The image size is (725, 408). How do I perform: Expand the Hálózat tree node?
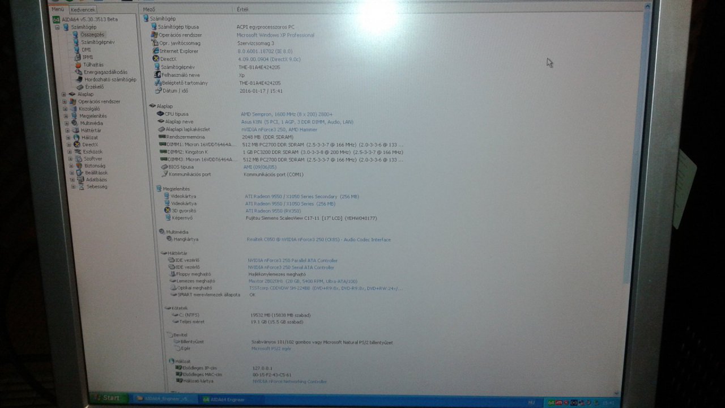point(68,137)
